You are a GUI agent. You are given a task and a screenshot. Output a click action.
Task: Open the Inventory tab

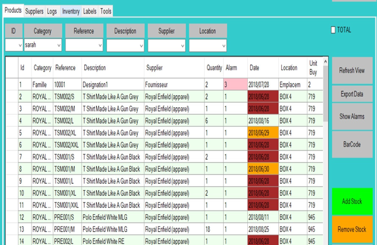[71, 11]
